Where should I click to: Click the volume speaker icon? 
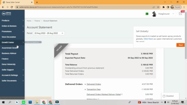168,102
